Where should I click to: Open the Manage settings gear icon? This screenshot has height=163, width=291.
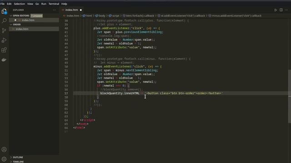tap(4, 159)
